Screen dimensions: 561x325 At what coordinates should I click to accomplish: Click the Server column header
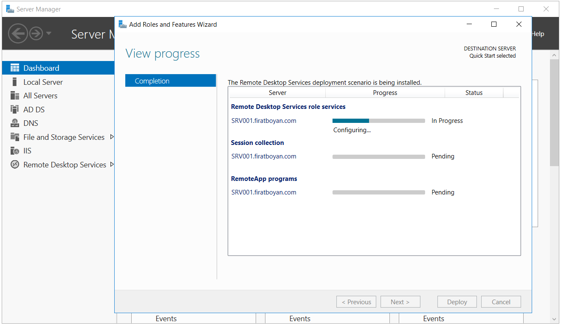277,92
